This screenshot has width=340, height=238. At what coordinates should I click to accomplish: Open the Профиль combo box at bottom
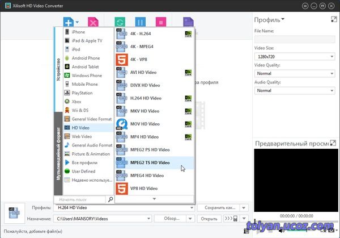125,208
